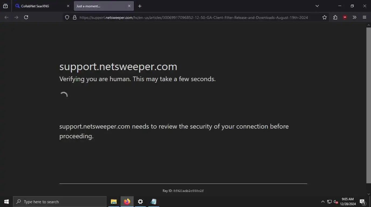Close the Firefox window

(365, 6)
